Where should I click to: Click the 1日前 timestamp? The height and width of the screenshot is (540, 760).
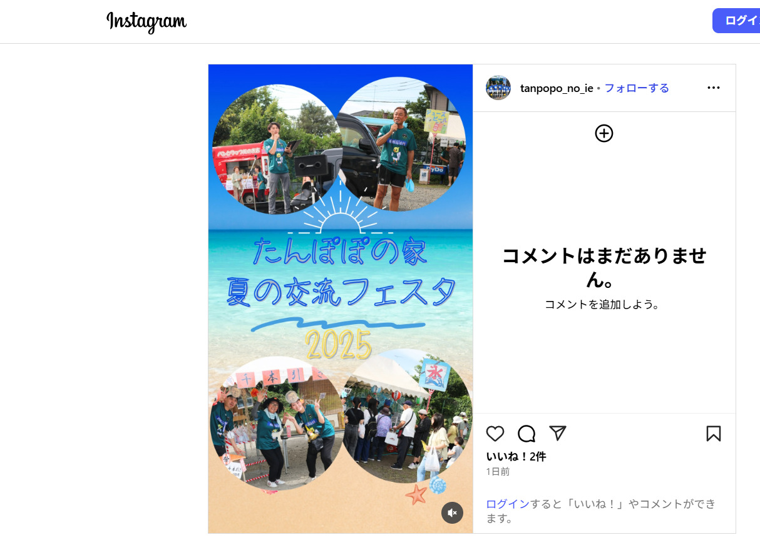(498, 472)
